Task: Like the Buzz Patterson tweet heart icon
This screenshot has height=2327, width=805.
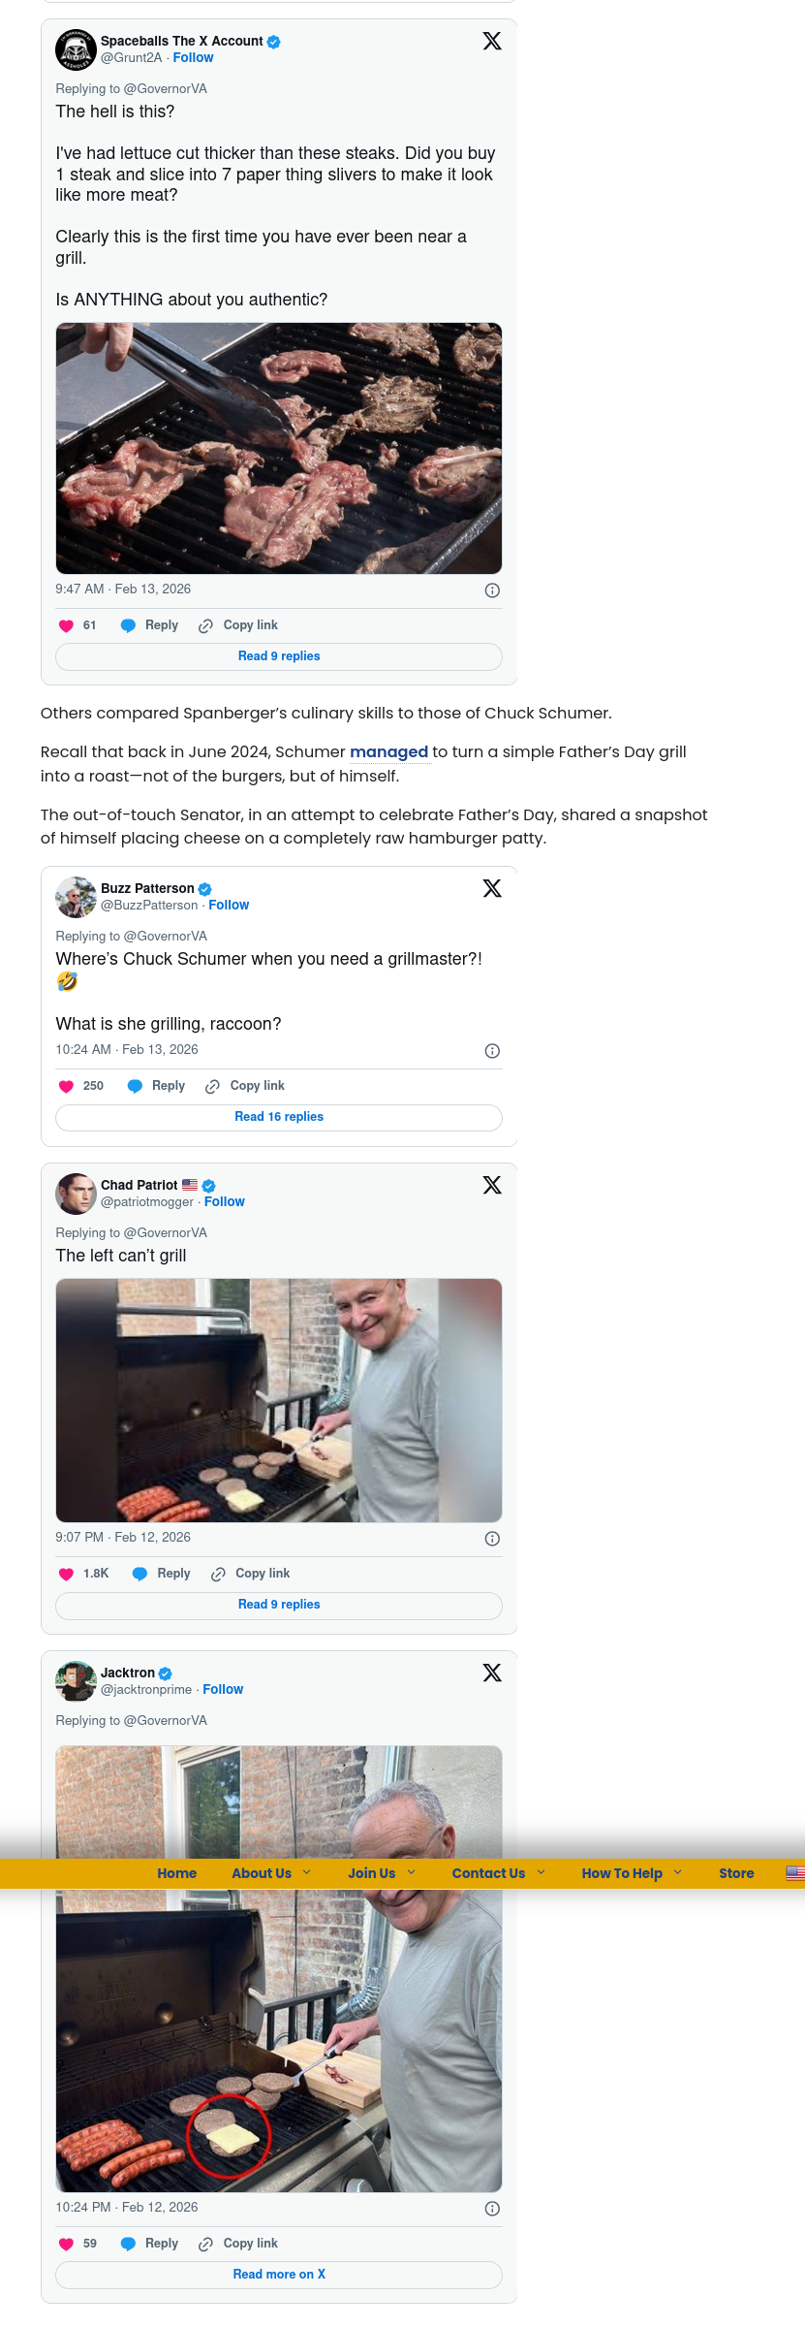Action: 66,1086
